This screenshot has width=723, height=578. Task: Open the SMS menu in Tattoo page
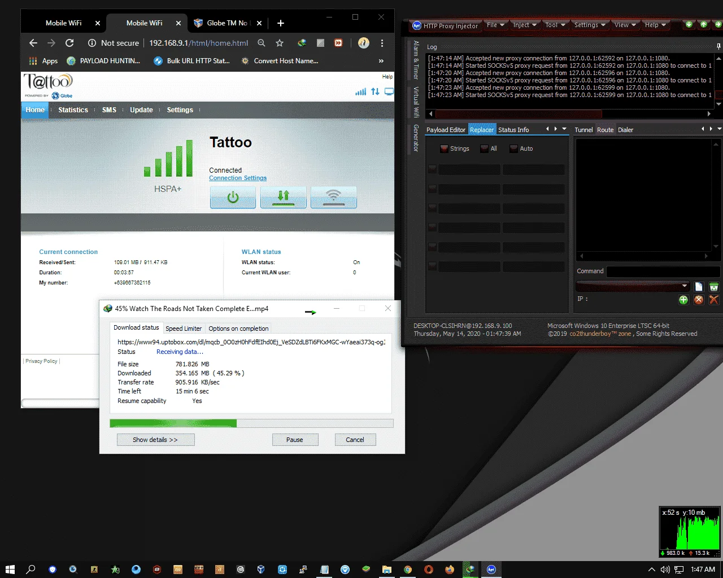(x=109, y=110)
